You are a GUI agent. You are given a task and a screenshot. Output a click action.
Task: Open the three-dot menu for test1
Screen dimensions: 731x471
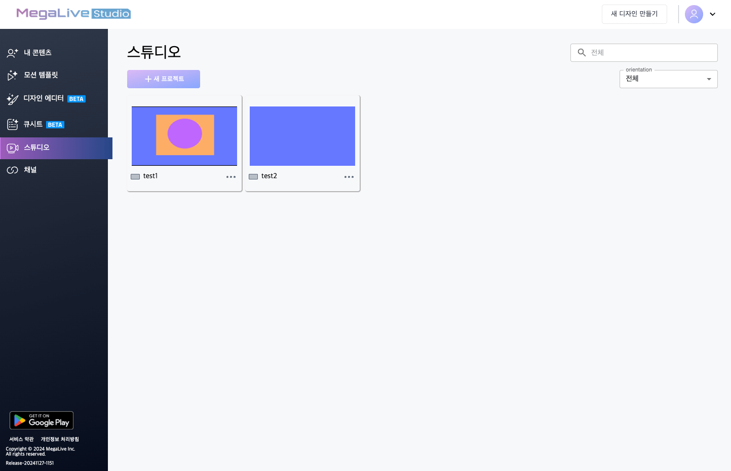[x=231, y=177]
